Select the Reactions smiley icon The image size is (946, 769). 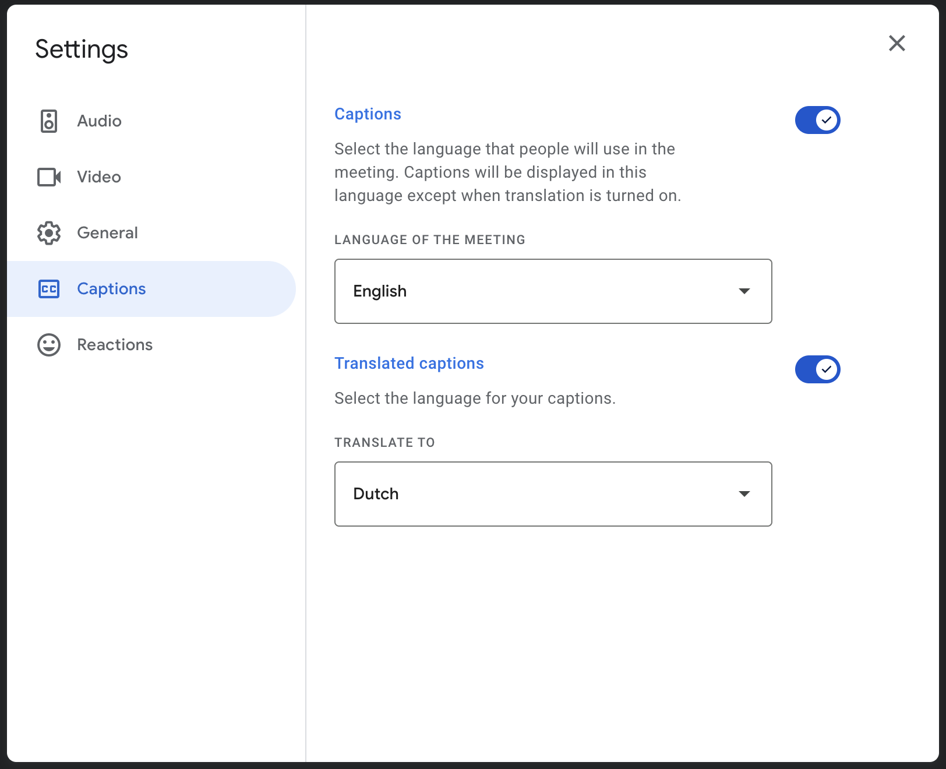(49, 344)
